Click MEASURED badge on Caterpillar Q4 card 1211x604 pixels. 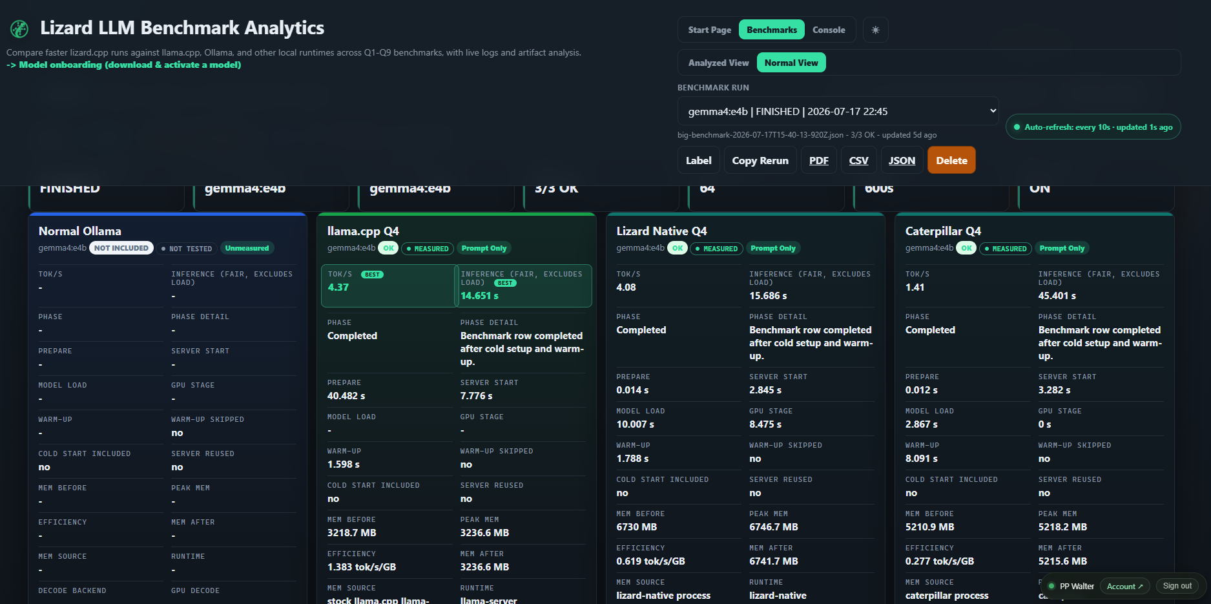coord(1006,248)
